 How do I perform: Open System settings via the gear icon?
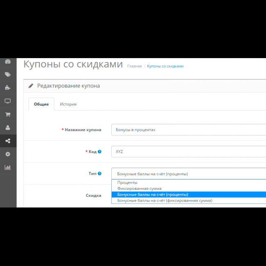[7, 154]
